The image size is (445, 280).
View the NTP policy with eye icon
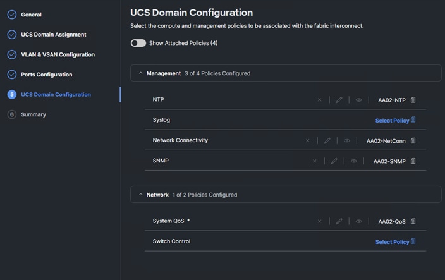point(358,100)
